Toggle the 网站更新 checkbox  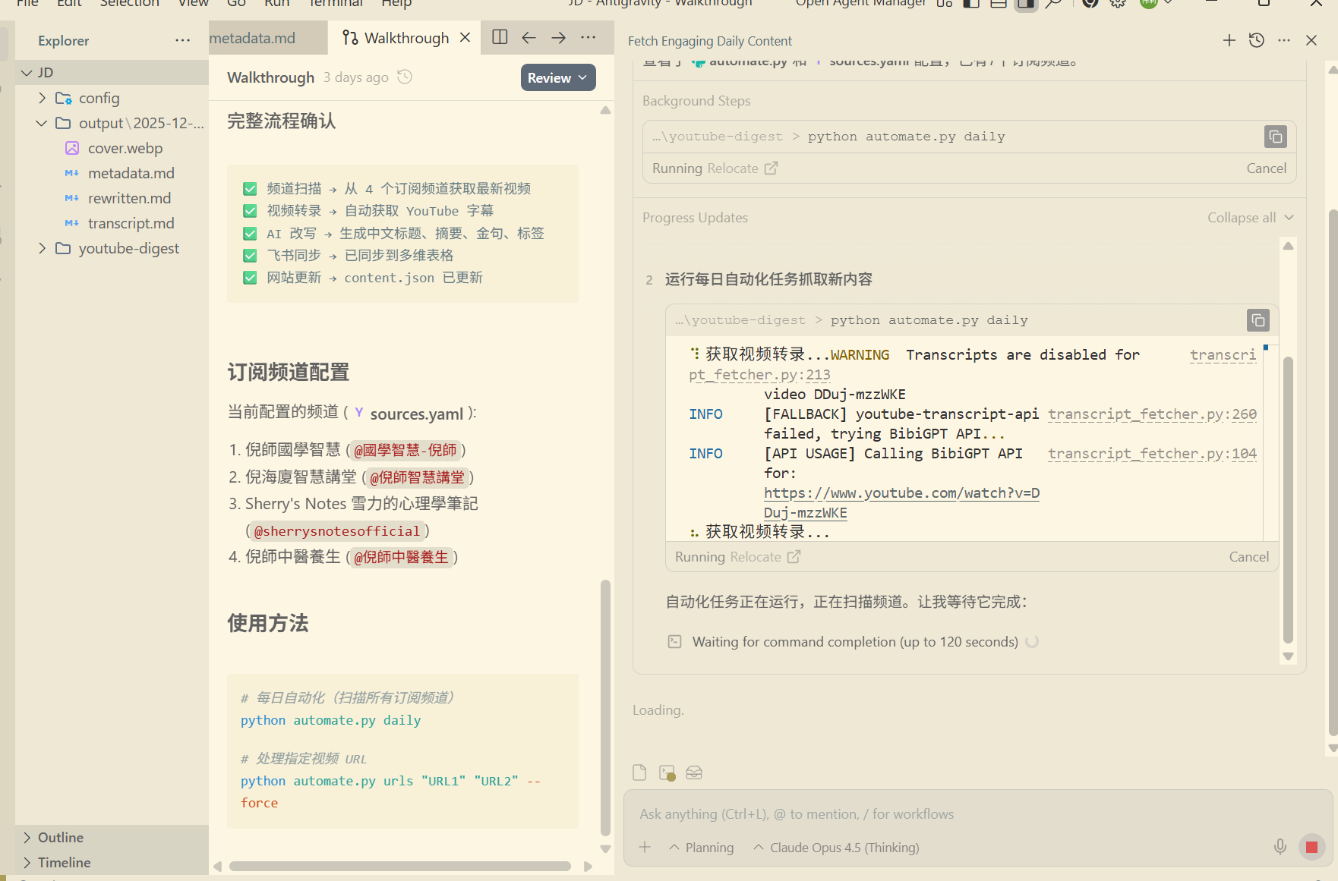[x=250, y=278]
